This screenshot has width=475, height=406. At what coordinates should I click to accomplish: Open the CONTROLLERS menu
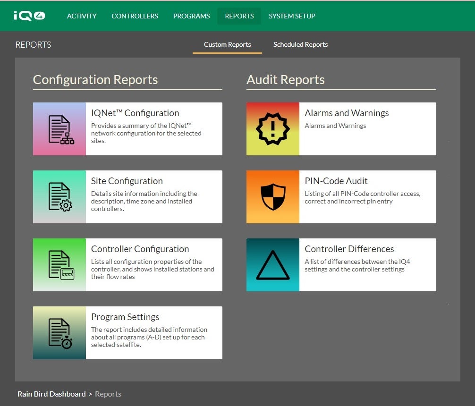(x=135, y=16)
